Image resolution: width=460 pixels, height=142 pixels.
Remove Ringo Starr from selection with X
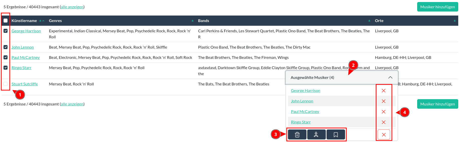(x=384, y=122)
